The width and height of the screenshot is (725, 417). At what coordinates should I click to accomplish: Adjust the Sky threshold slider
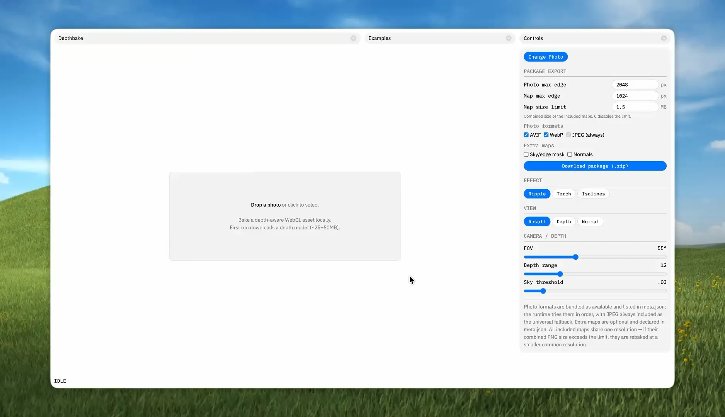[595, 291]
